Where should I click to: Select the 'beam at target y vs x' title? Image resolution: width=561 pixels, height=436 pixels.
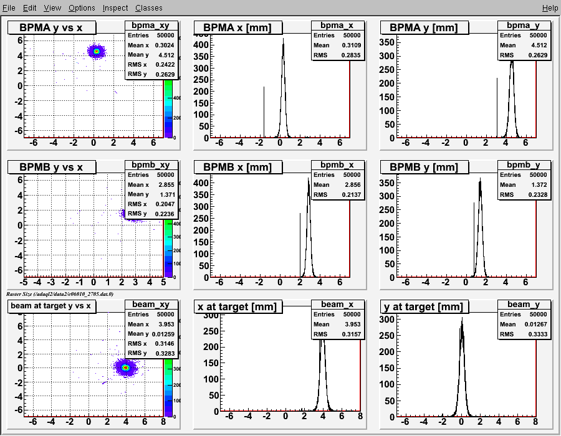tap(52, 306)
